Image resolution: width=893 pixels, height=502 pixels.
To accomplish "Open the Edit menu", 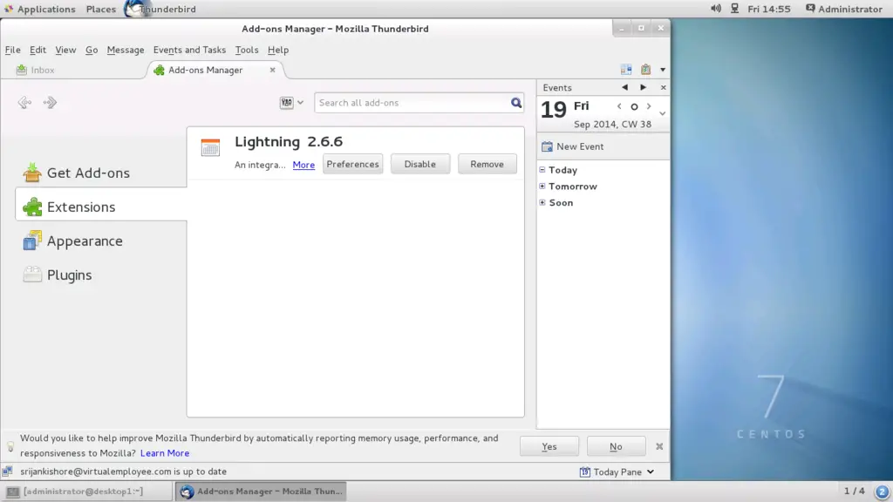I will click(x=37, y=50).
